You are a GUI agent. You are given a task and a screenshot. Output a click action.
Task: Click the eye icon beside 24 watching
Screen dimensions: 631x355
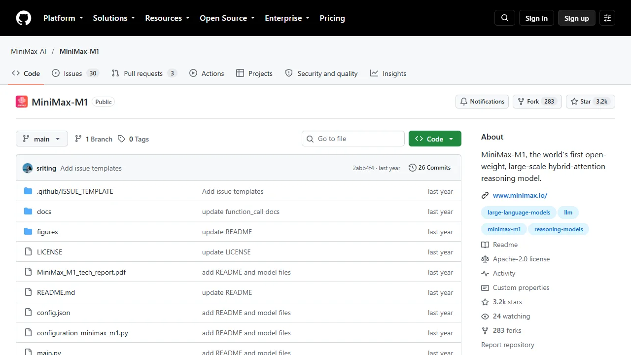coord(485,316)
